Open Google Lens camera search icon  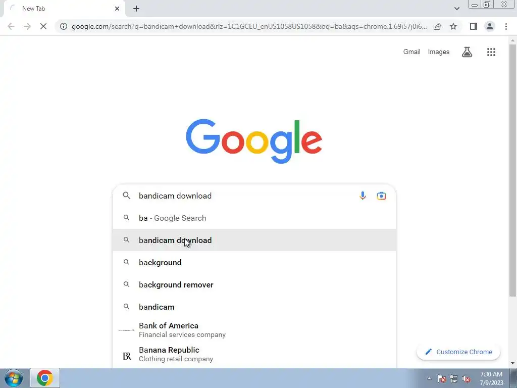pos(381,196)
